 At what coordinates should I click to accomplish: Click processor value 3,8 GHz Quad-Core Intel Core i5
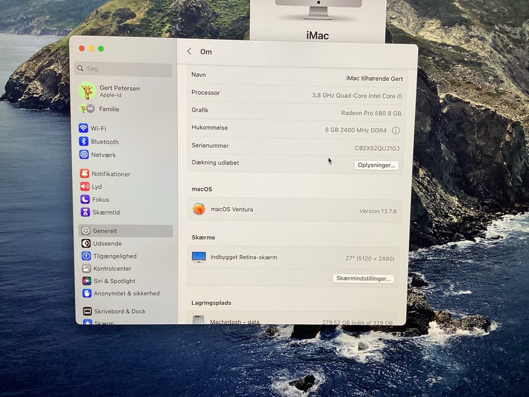tap(357, 96)
